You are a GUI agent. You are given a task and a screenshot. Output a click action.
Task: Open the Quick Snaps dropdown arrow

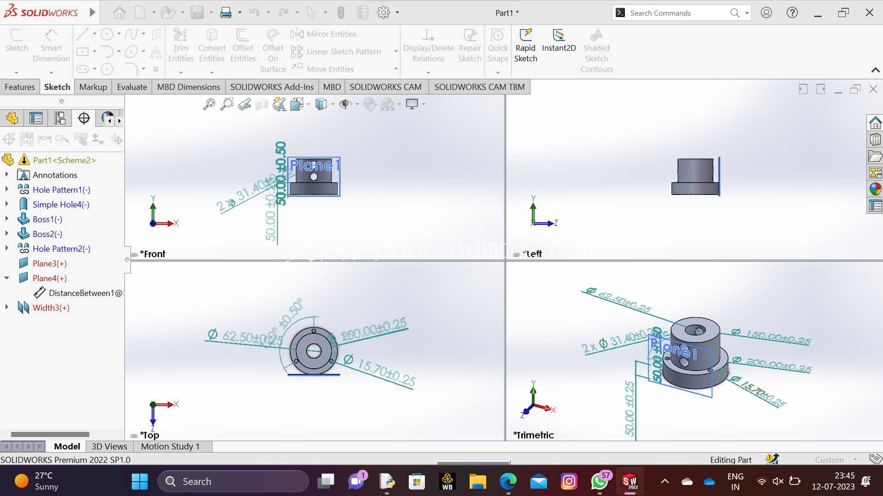[498, 72]
